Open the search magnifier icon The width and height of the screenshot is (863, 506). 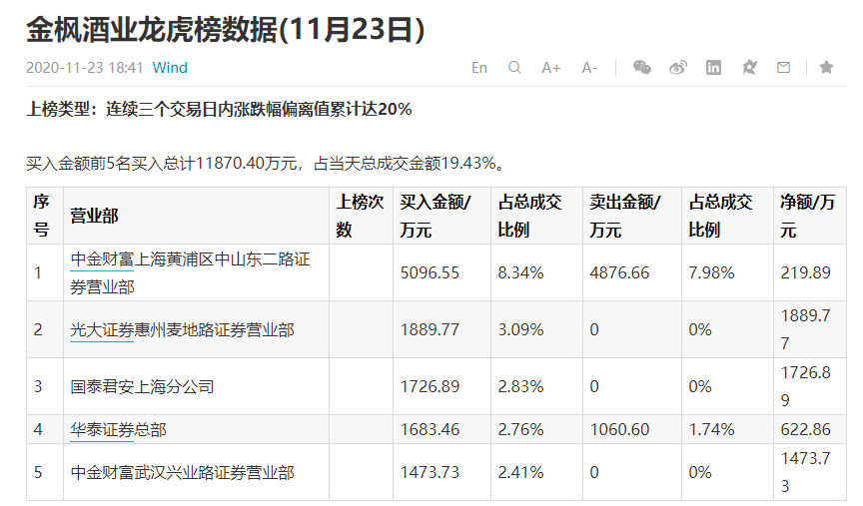coord(514,68)
